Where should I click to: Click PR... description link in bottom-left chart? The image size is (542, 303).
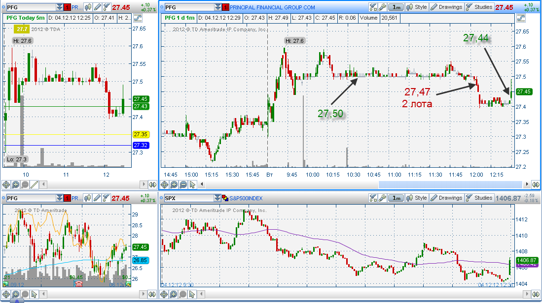tap(77, 198)
